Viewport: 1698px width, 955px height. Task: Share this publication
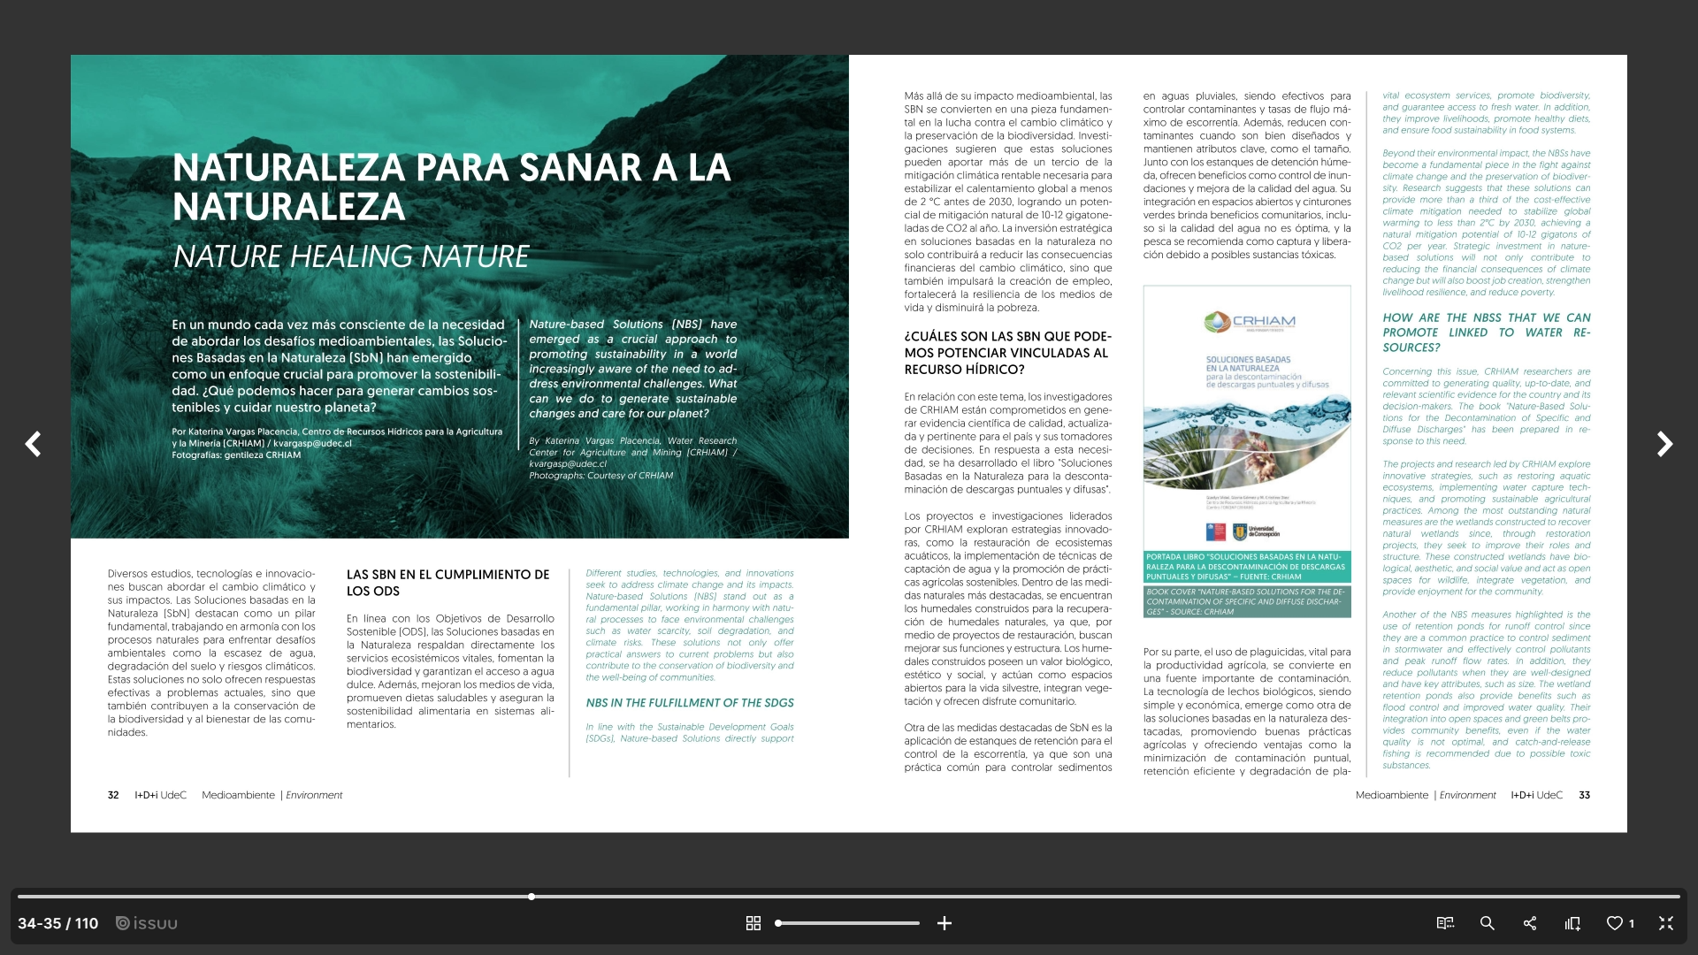1530,923
